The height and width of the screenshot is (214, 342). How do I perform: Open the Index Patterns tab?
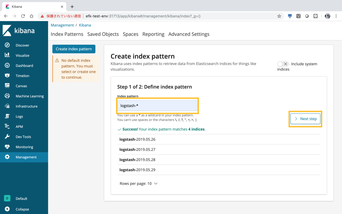[67, 34]
